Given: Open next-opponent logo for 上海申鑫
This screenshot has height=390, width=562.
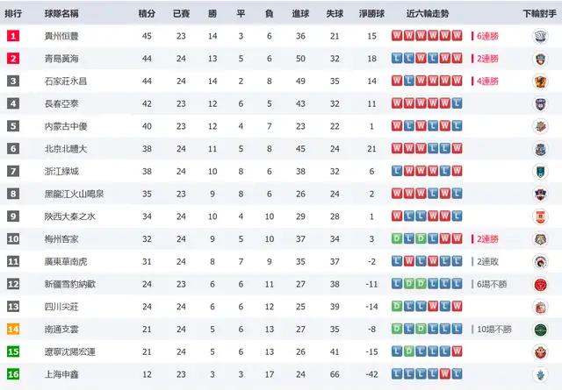Looking at the screenshot, I should pyautogui.click(x=541, y=374).
